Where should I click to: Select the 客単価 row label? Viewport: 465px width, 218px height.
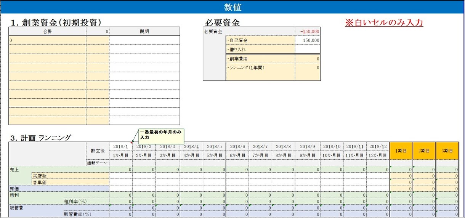tap(71, 182)
